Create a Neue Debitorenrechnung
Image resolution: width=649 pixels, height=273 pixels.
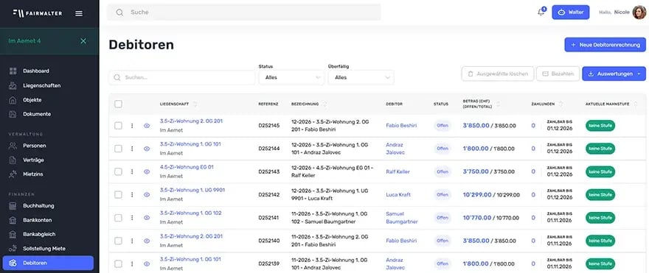tap(605, 45)
